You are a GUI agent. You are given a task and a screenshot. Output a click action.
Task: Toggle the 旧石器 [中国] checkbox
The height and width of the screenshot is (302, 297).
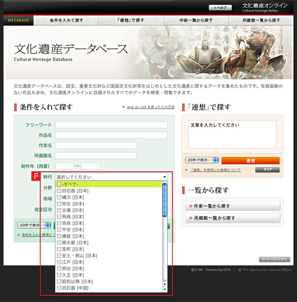59,288
